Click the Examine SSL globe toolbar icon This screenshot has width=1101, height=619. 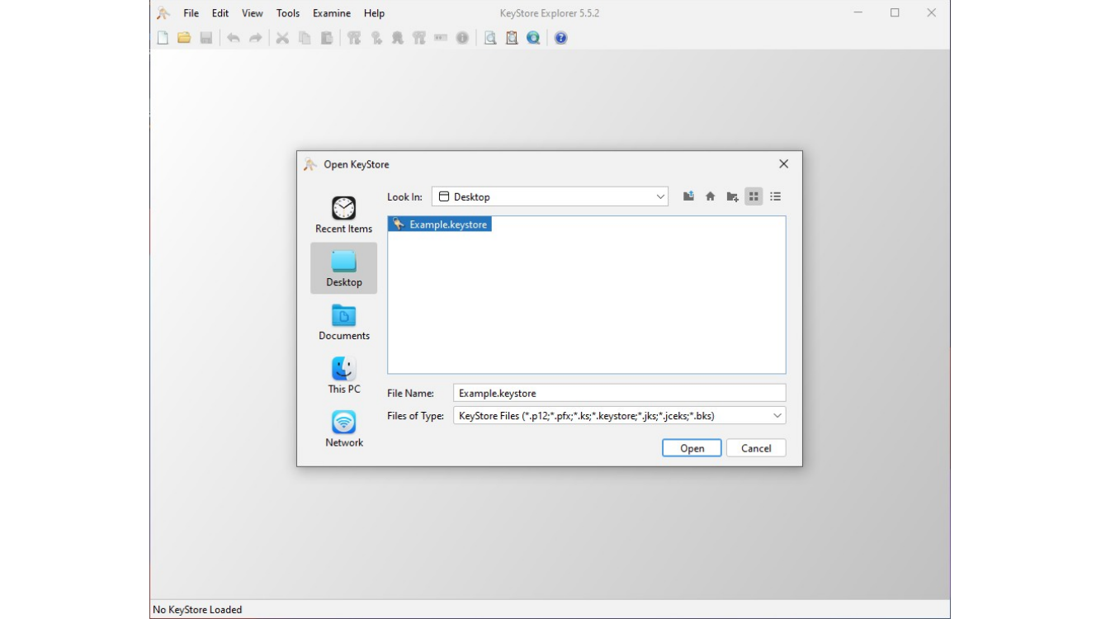click(x=533, y=38)
